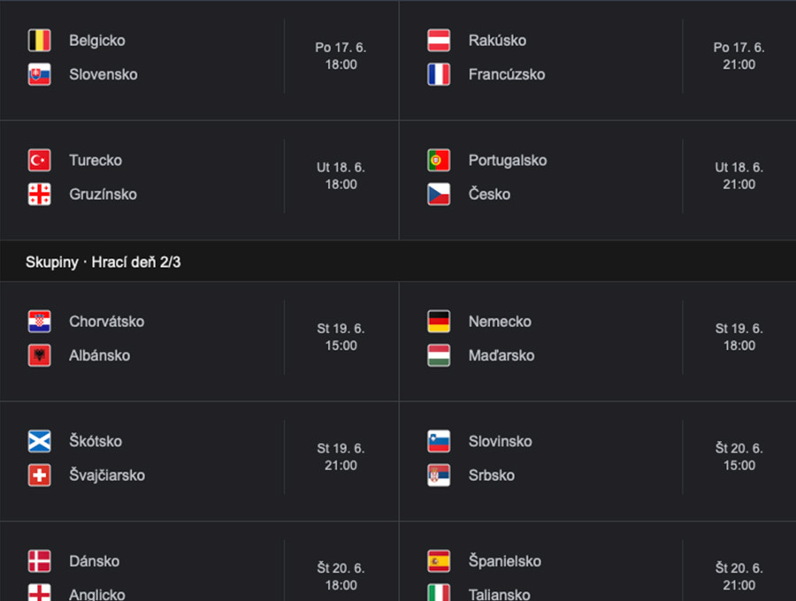The width and height of the screenshot is (796, 601).
Task: Open Slovinsko match time Št 20. 6. 15:00
Action: click(x=739, y=456)
